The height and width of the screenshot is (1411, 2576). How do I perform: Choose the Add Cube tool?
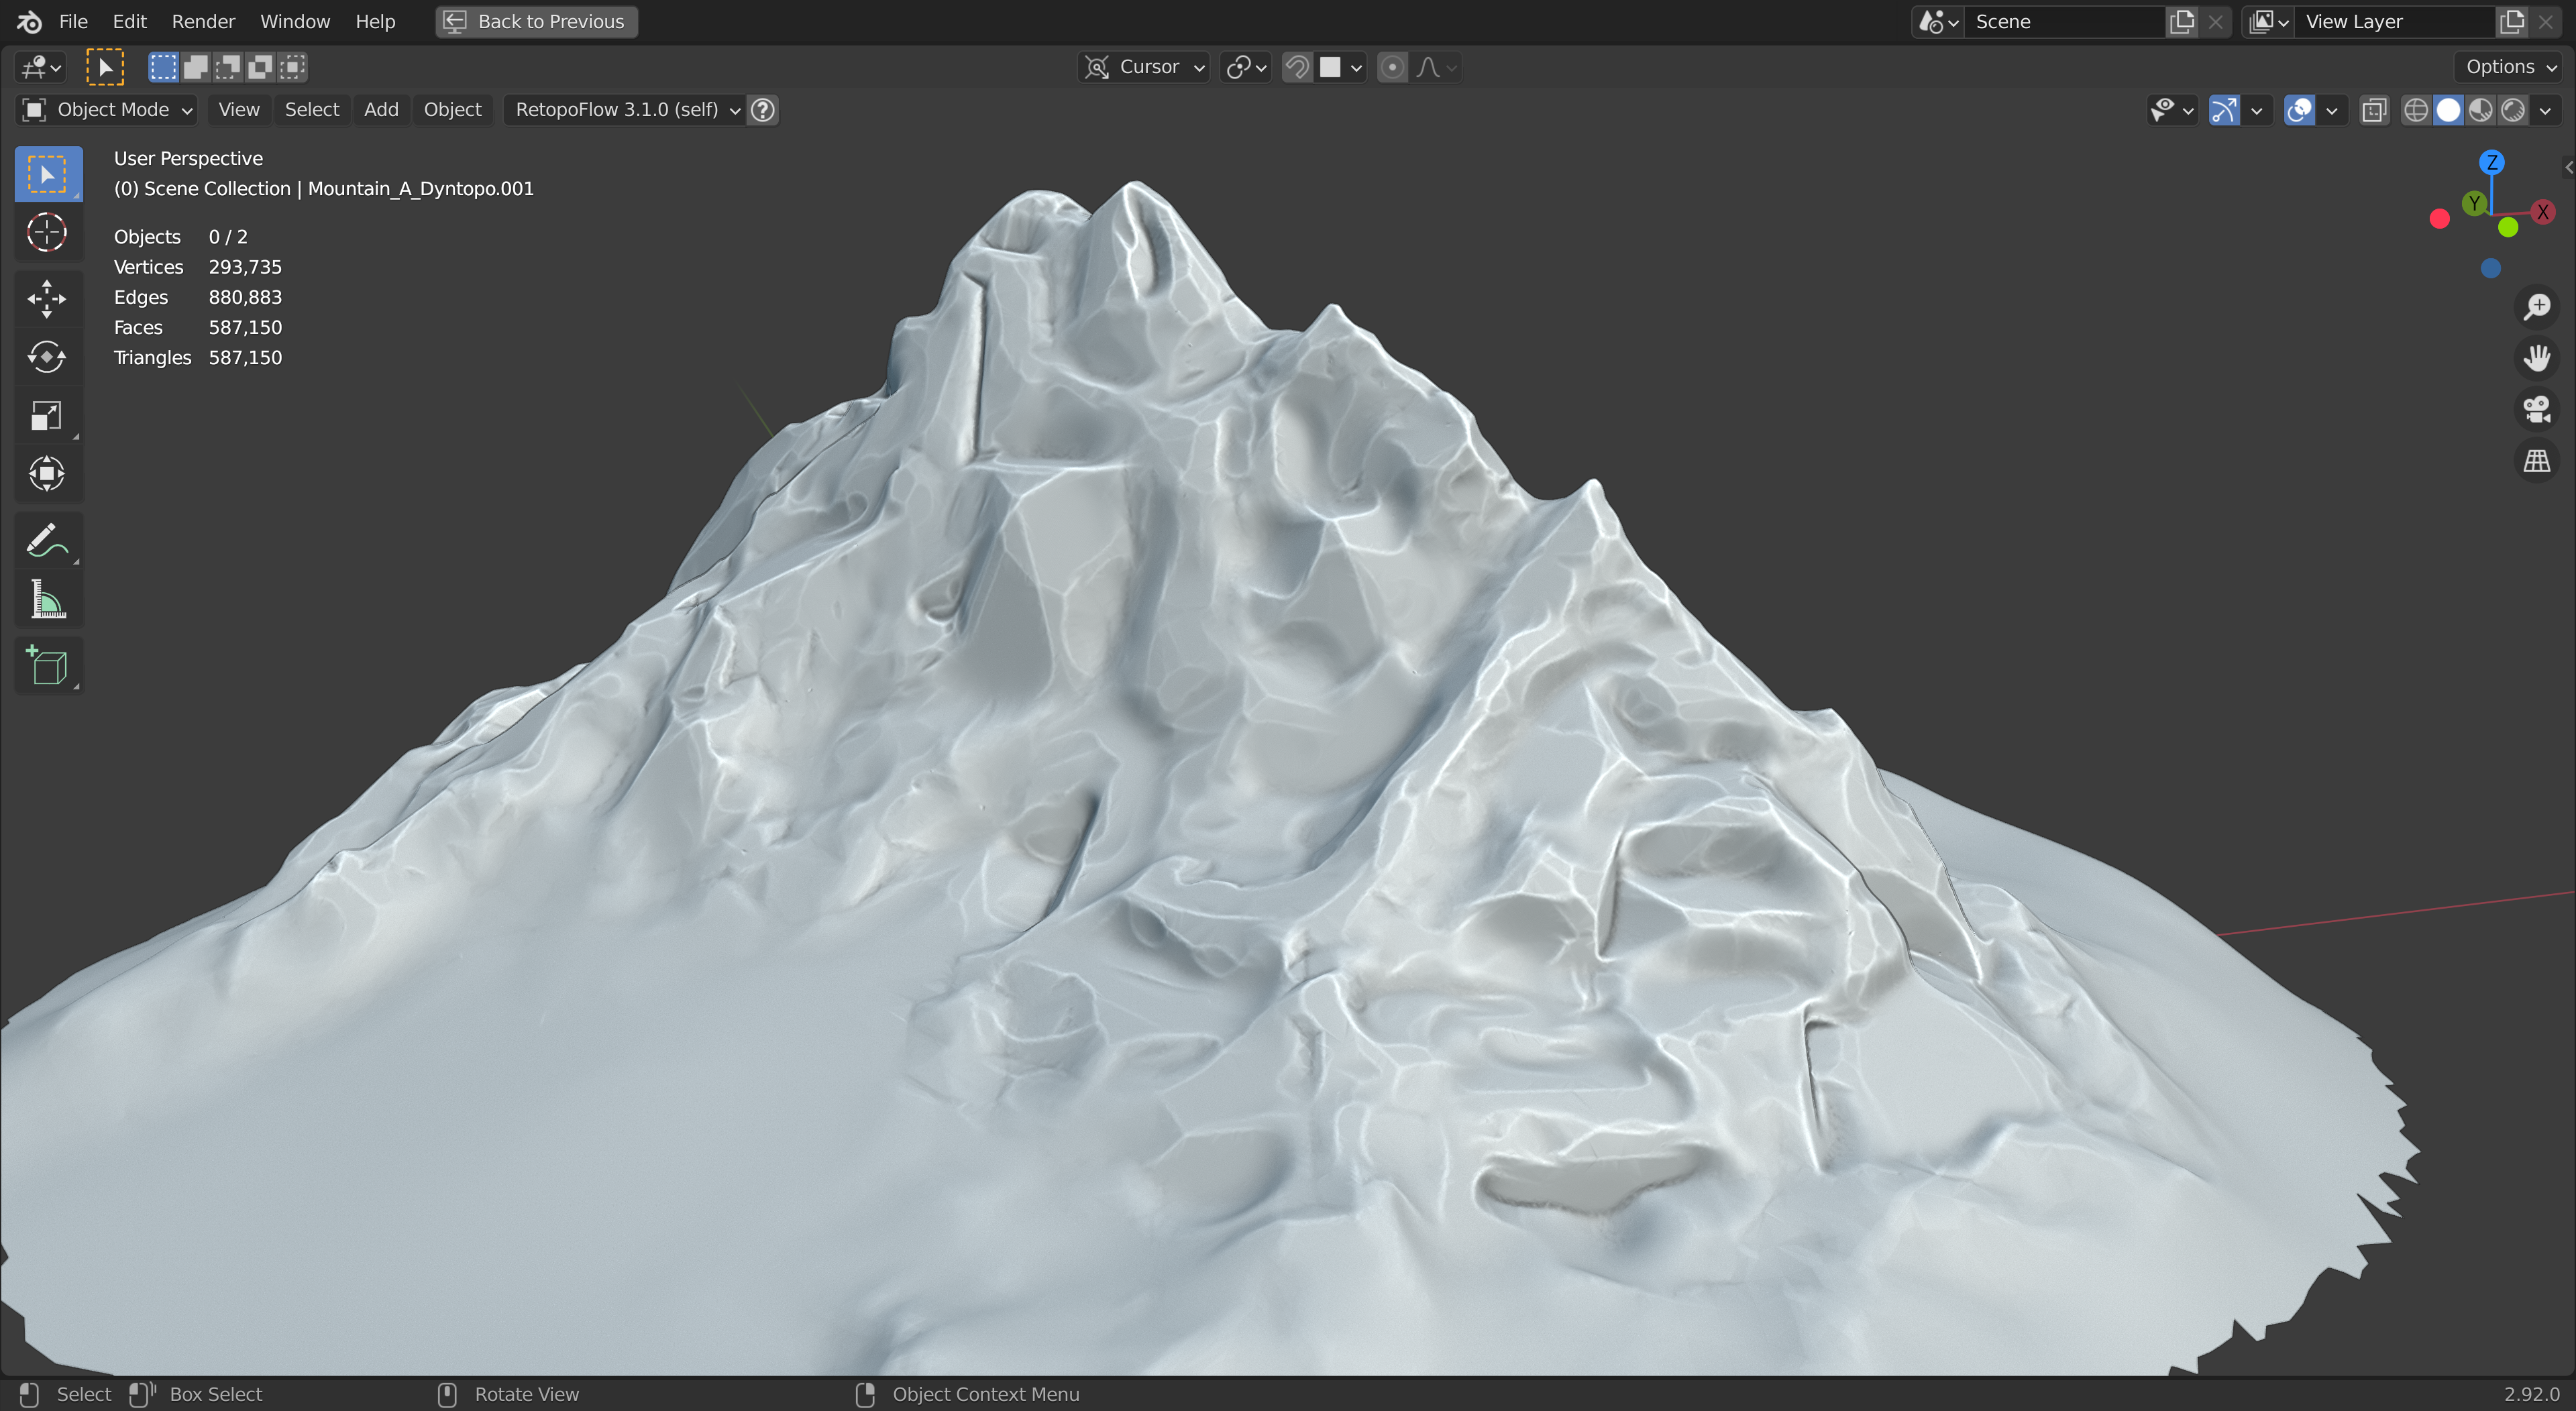pyautogui.click(x=47, y=665)
